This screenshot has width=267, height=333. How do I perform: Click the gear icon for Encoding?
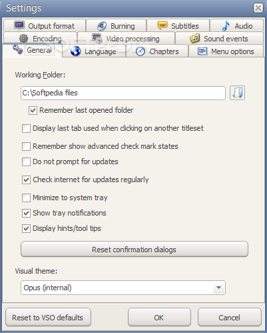[23, 39]
